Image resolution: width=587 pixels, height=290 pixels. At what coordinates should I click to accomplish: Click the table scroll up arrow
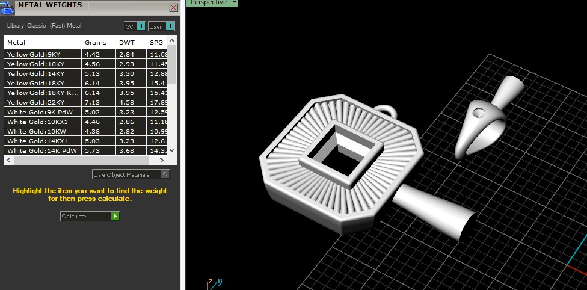pos(171,40)
